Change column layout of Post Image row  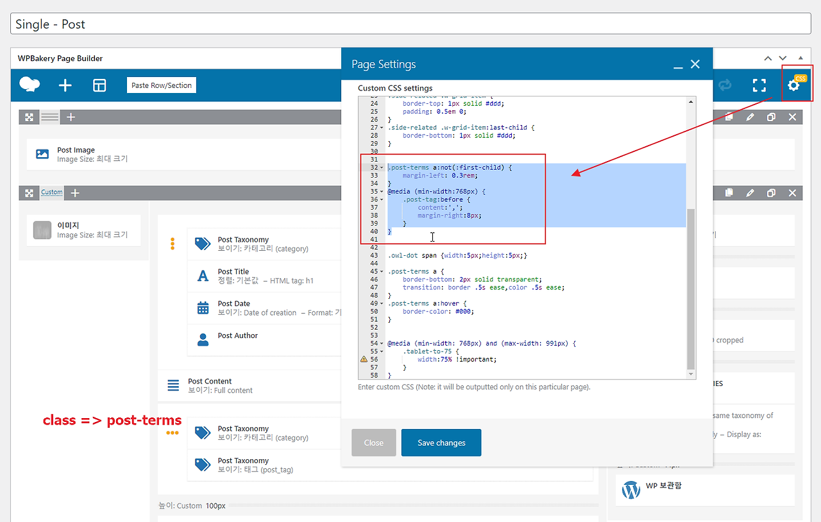(50, 117)
